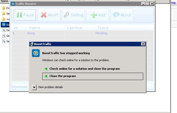177x113 pixels.
Task: Select the 'Da' folder in file list
Action: click(x=6, y=8)
